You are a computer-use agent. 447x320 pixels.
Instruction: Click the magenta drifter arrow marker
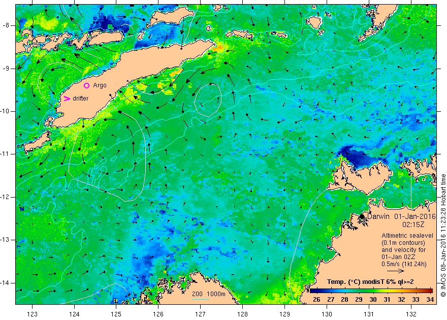coord(67,99)
